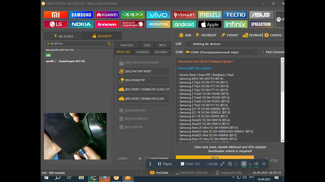Click the YouTube link in status bar
Viewport: 325px width, 182px height.
(159, 173)
